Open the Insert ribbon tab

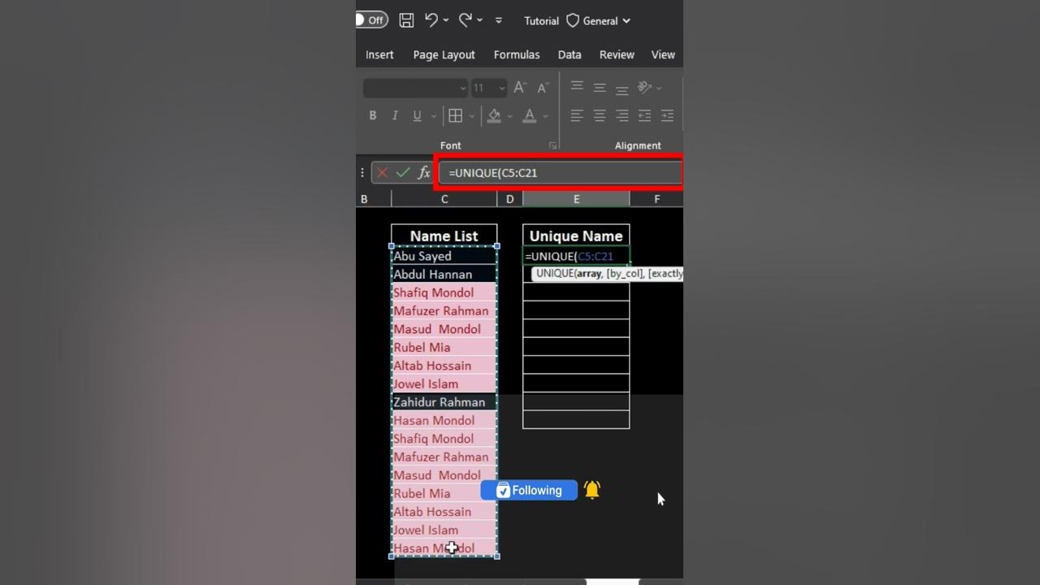pyautogui.click(x=379, y=54)
